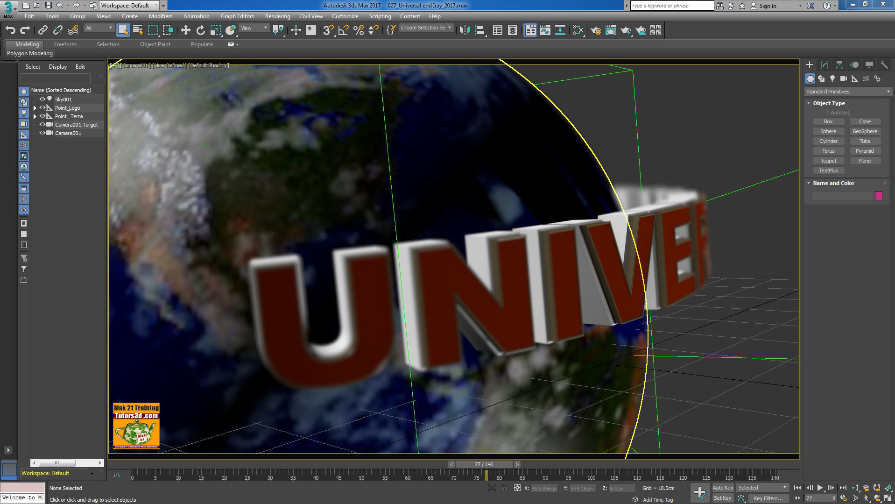Switch Create panel to Shapes category
This screenshot has height=504, width=895.
821,79
